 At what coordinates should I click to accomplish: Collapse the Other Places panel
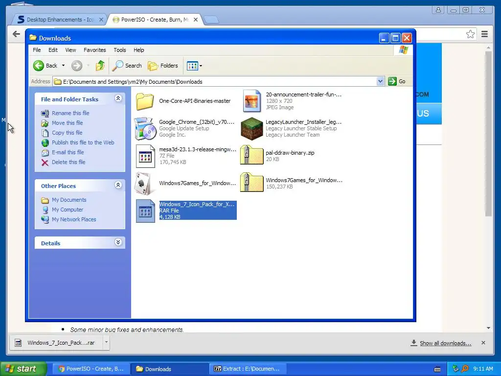coord(118,185)
